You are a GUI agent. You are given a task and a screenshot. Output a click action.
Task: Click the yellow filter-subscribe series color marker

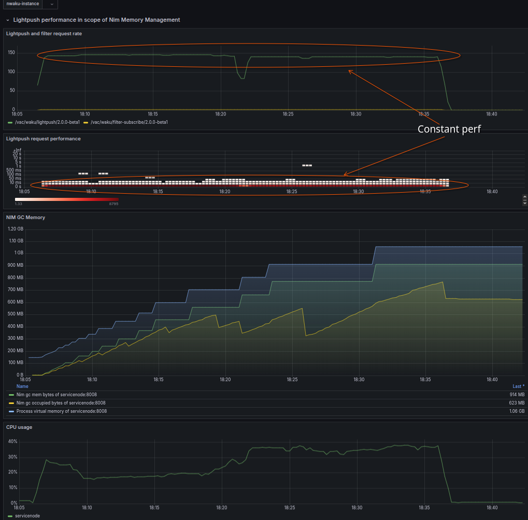click(x=85, y=122)
